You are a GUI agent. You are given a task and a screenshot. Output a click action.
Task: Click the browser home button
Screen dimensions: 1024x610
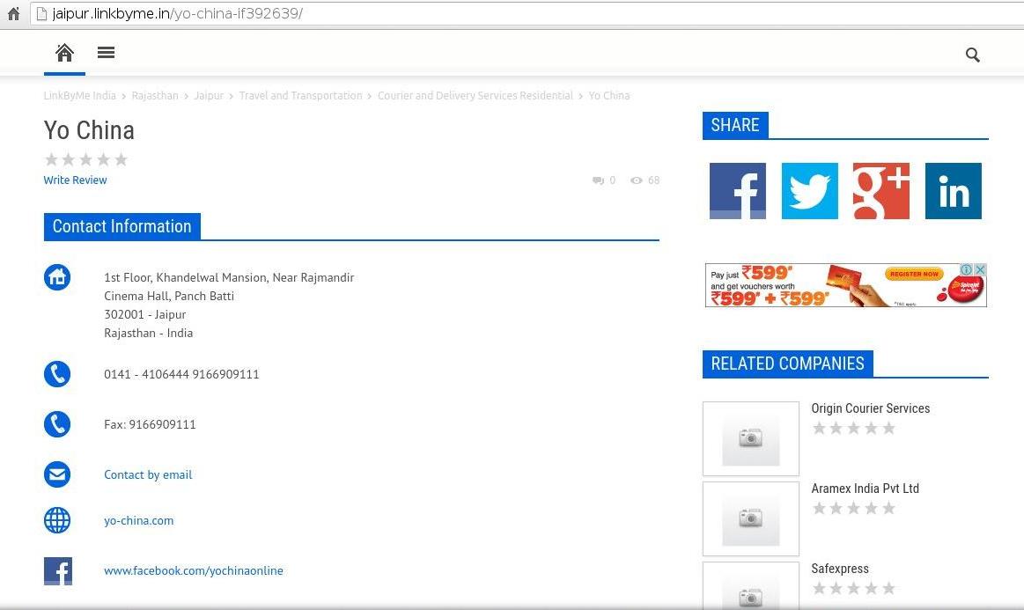13,14
